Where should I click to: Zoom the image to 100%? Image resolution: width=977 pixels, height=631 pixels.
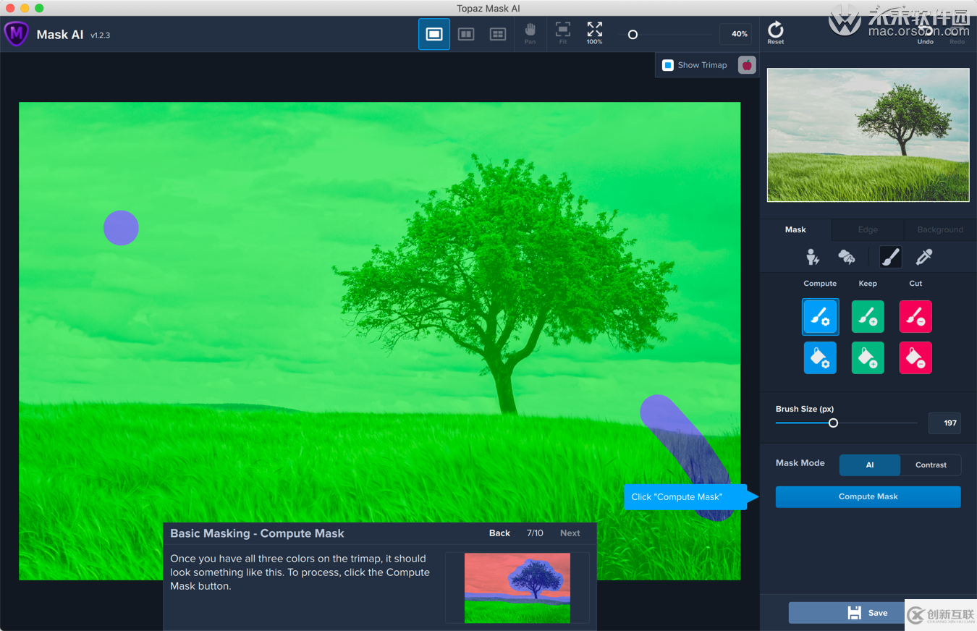(x=594, y=33)
